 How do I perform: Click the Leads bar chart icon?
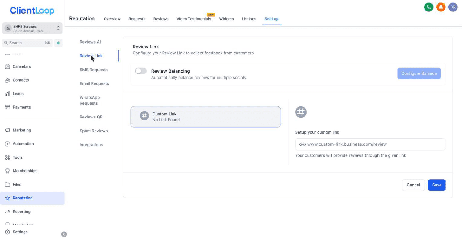8,94
